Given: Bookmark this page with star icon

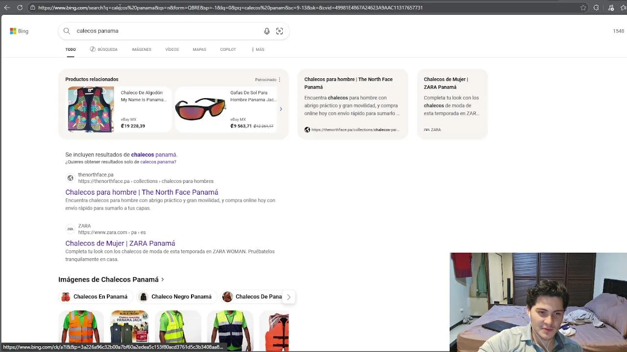Looking at the screenshot, I should (x=583, y=8).
